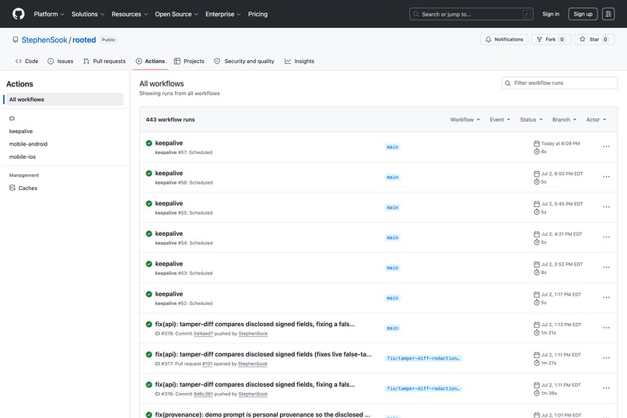The image size is (627, 418).
Task: Go to the Pricing page
Action: coord(257,14)
